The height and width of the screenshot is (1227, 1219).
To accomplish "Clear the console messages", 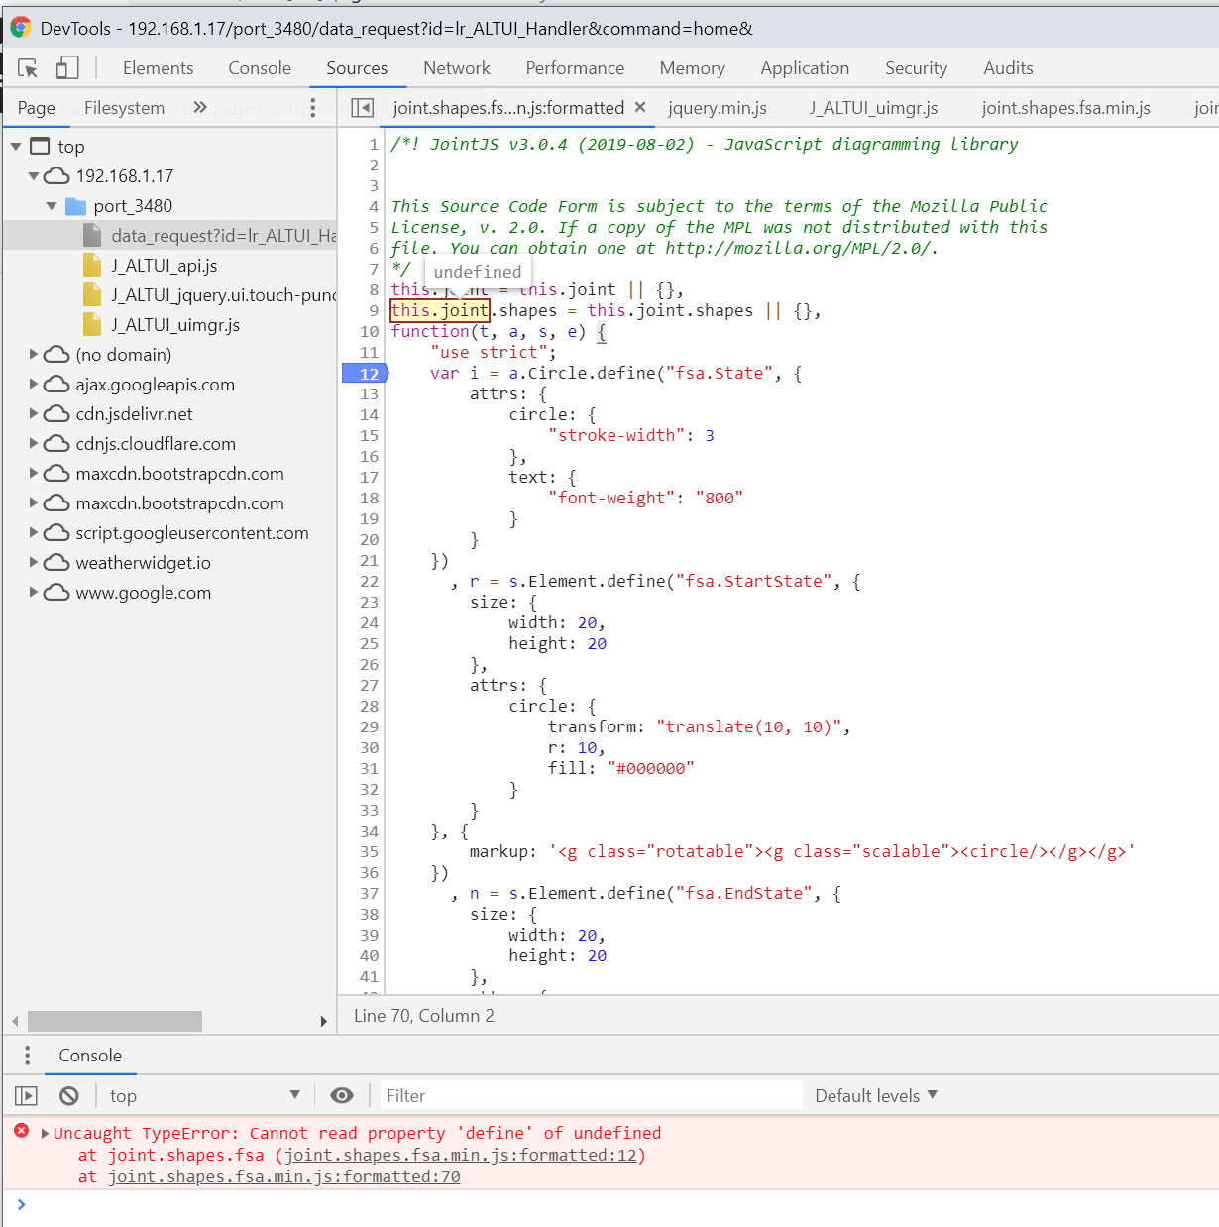I will (x=68, y=1095).
